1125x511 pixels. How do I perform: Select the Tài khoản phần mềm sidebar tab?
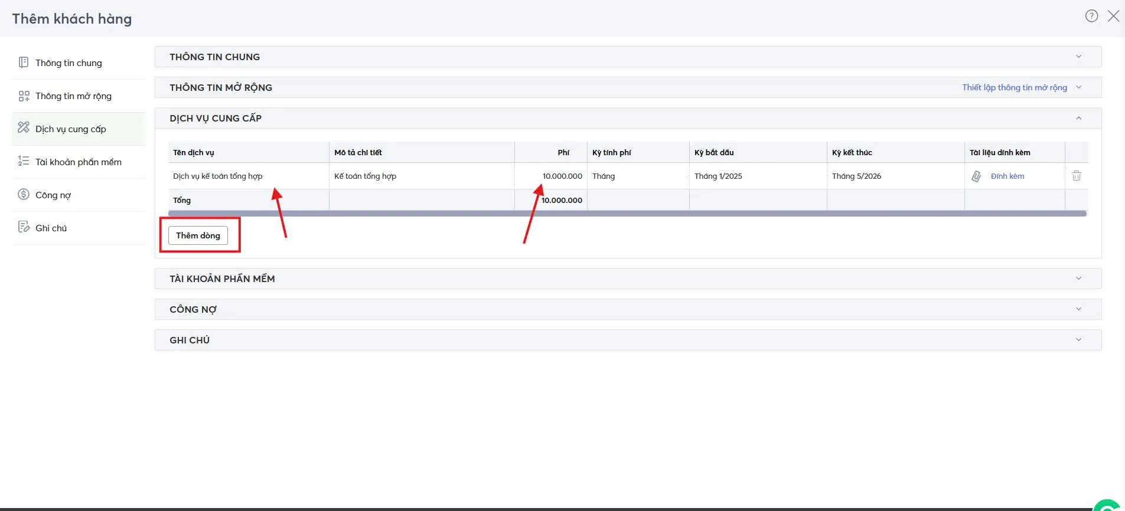tap(79, 162)
